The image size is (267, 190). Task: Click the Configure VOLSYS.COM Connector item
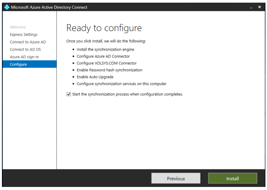[x=106, y=63]
